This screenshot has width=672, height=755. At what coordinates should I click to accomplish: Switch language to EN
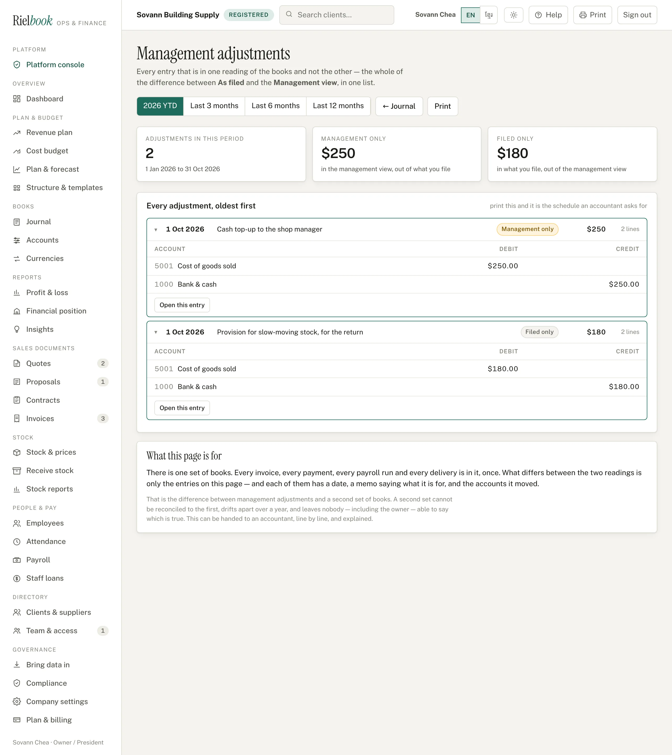coord(470,15)
